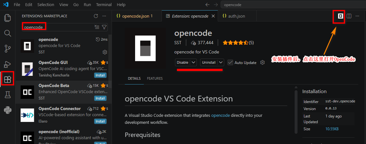Click the Prerequisites heading

point(143,135)
